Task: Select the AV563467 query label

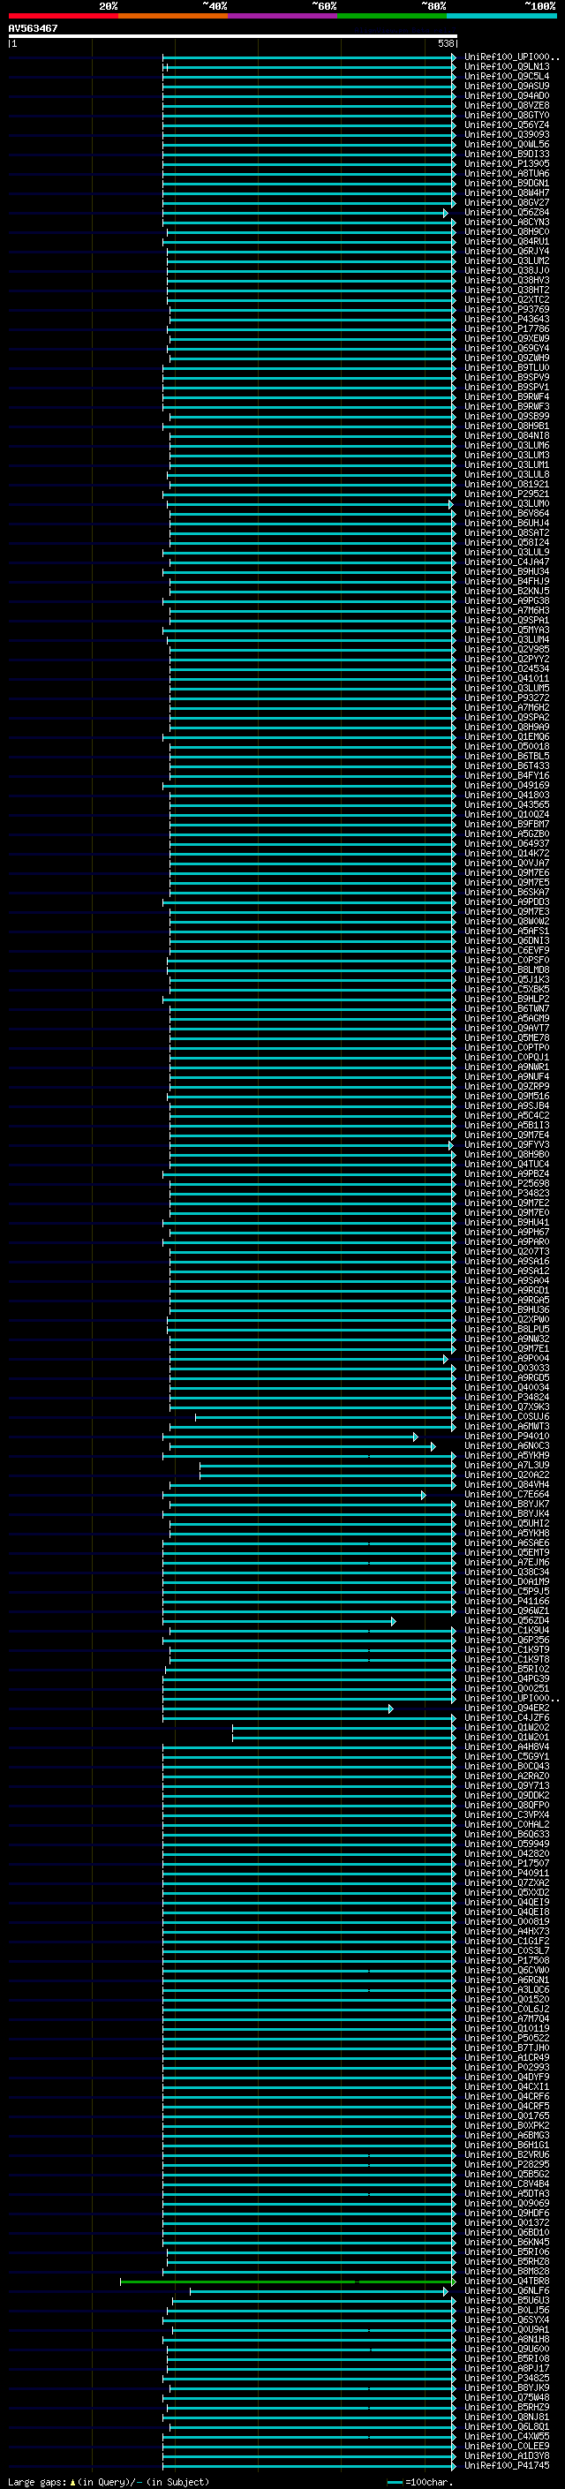Action: pyautogui.click(x=33, y=28)
